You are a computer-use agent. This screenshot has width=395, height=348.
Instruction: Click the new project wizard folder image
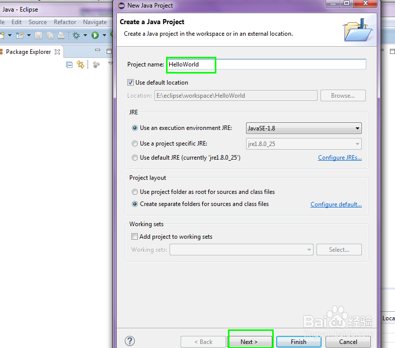tap(358, 30)
